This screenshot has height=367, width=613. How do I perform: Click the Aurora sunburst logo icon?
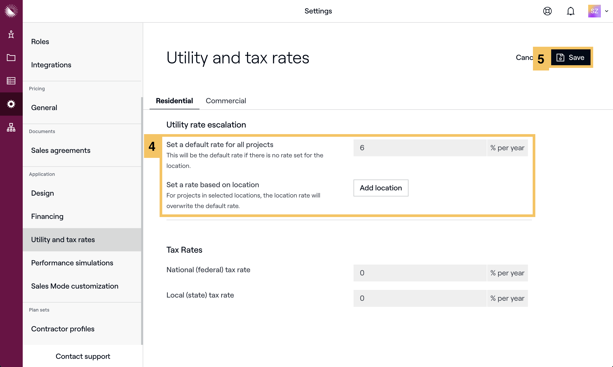click(11, 11)
